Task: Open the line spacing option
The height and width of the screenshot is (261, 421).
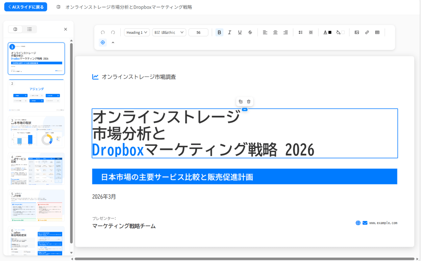Action: pyautogui.click(x=300, y=33)
